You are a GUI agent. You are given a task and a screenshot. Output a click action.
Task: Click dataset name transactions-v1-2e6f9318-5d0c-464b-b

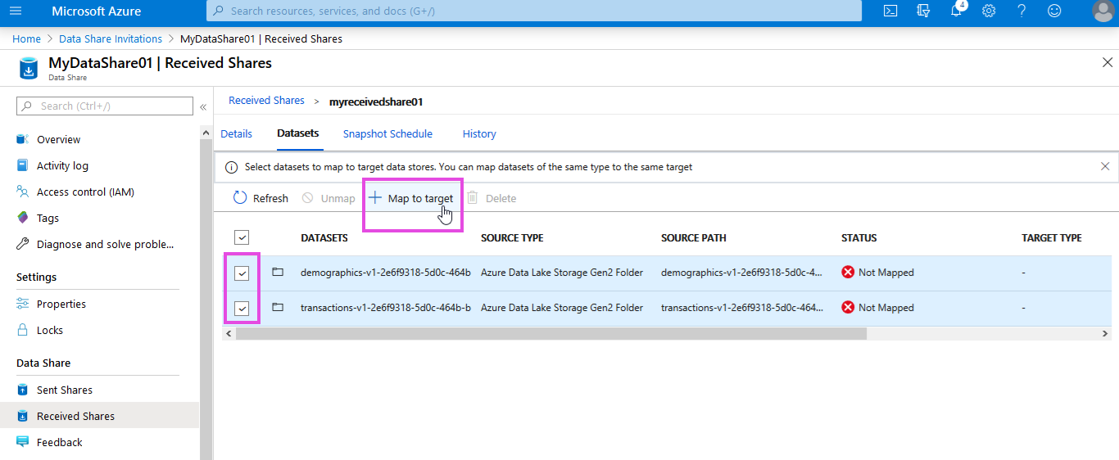tap(386, 307)
